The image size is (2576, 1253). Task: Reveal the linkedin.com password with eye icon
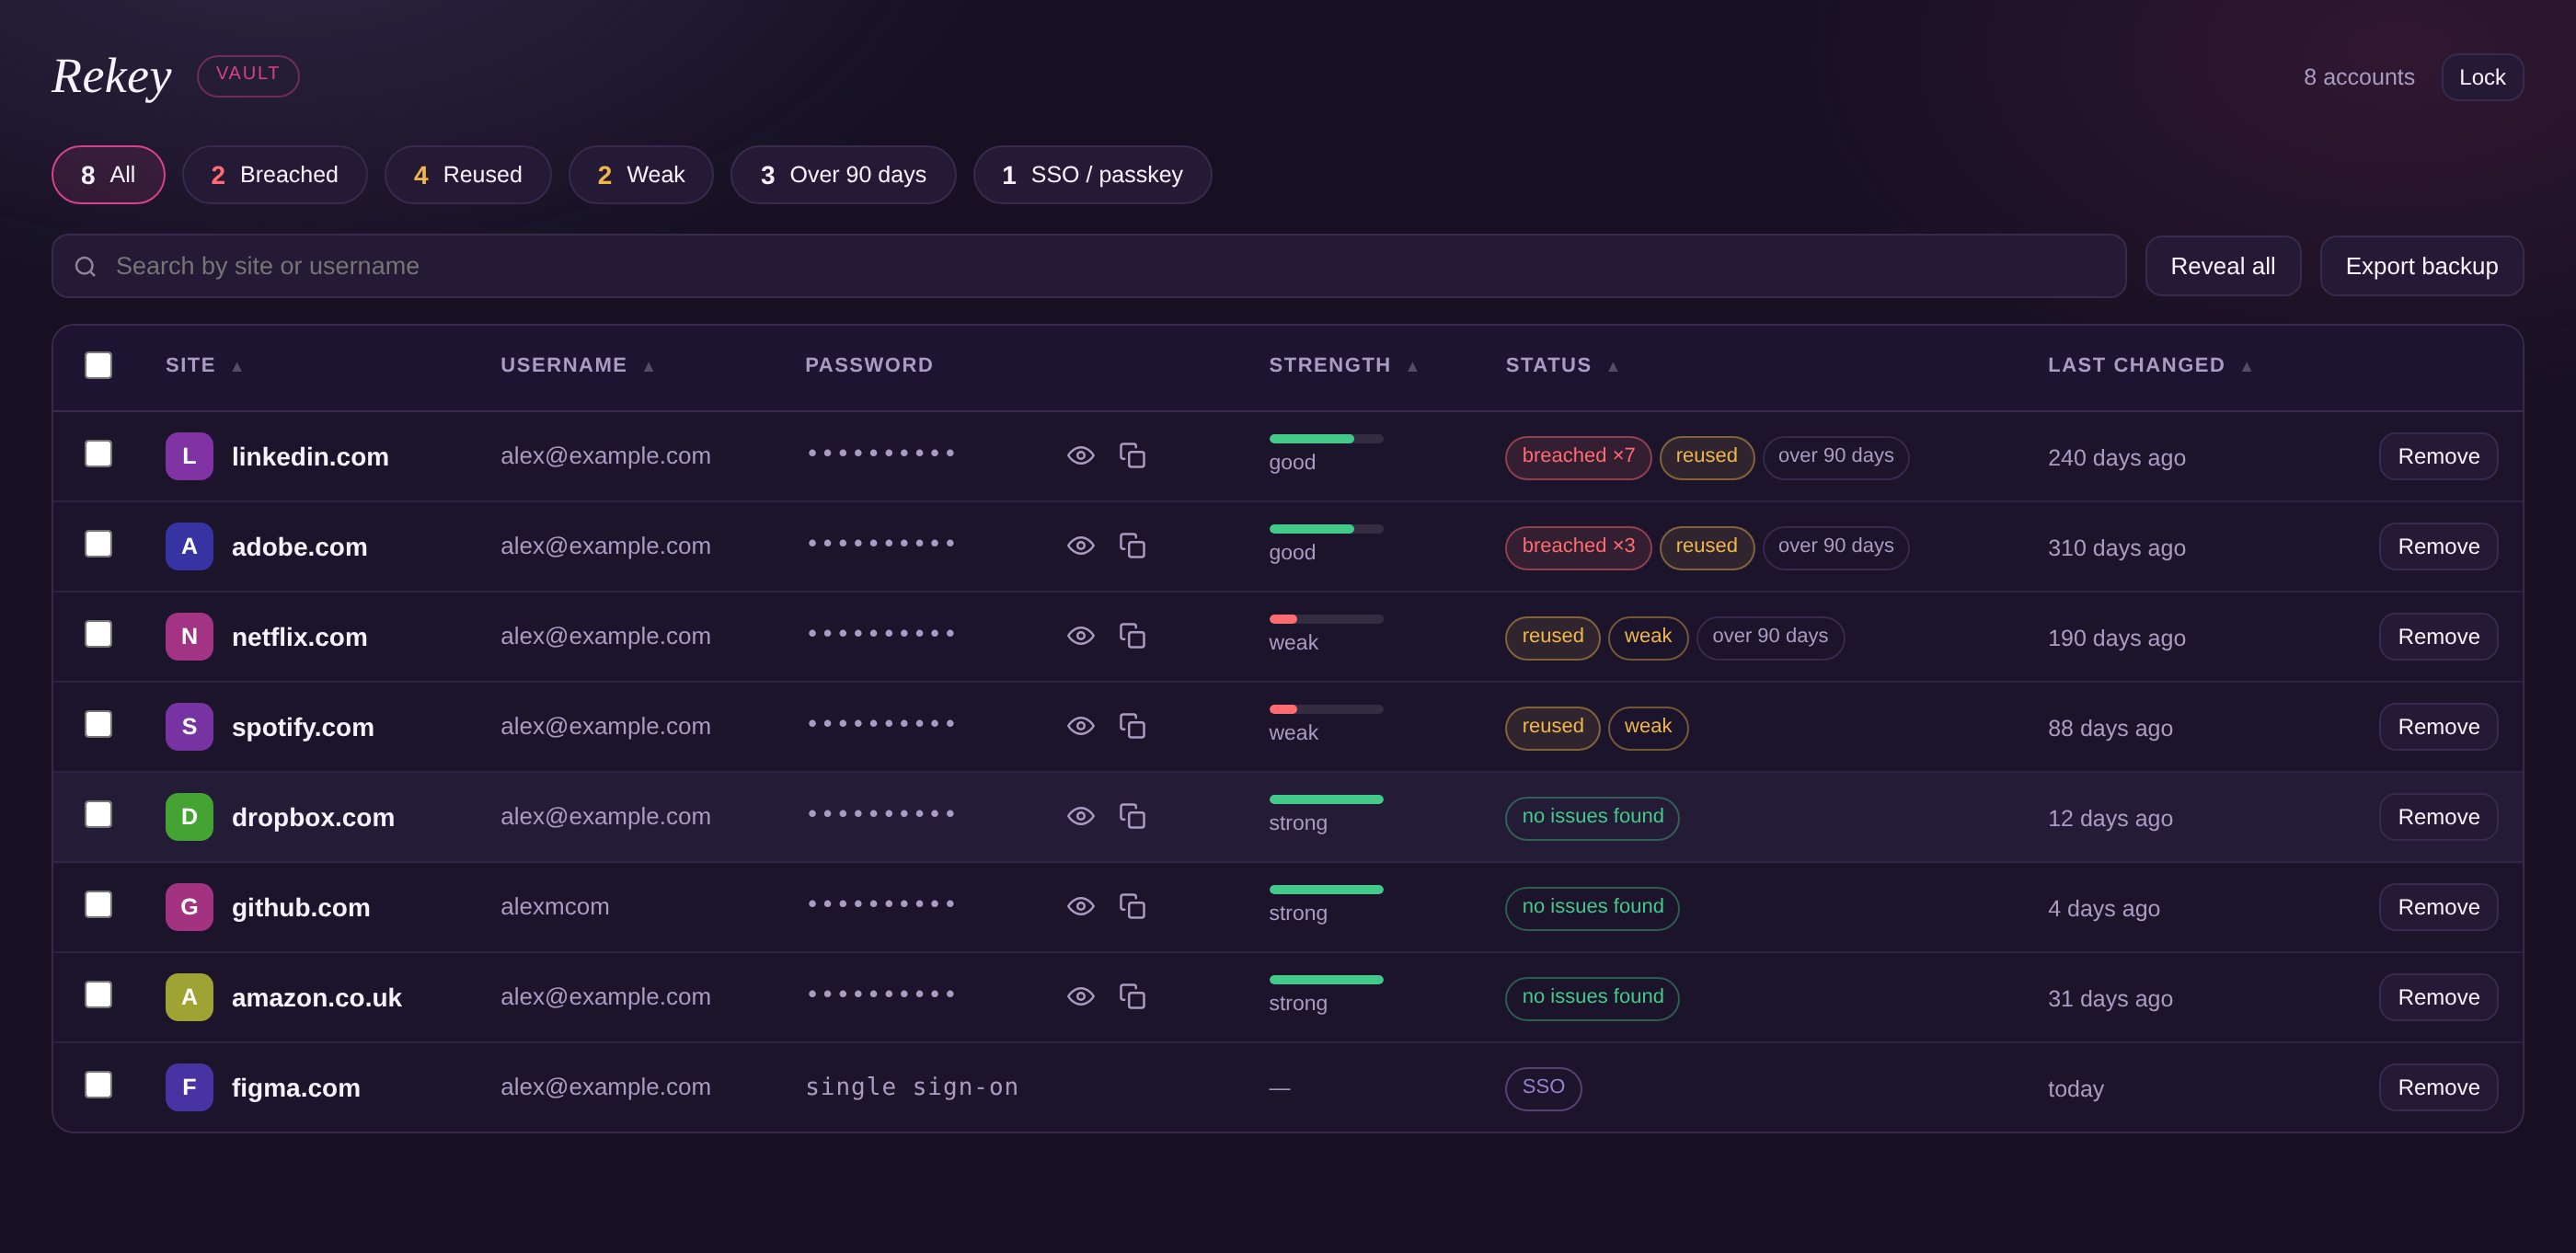tap(1080, 456)
